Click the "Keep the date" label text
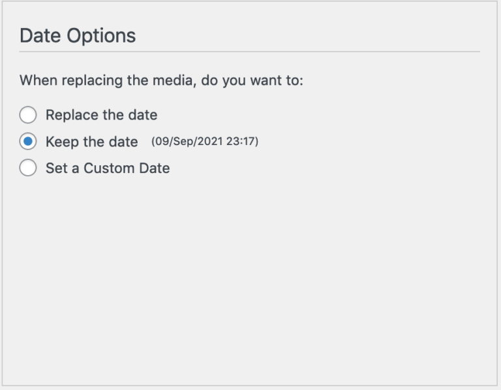The height and width of the screenshot is (390, 501). click(91, 142)
